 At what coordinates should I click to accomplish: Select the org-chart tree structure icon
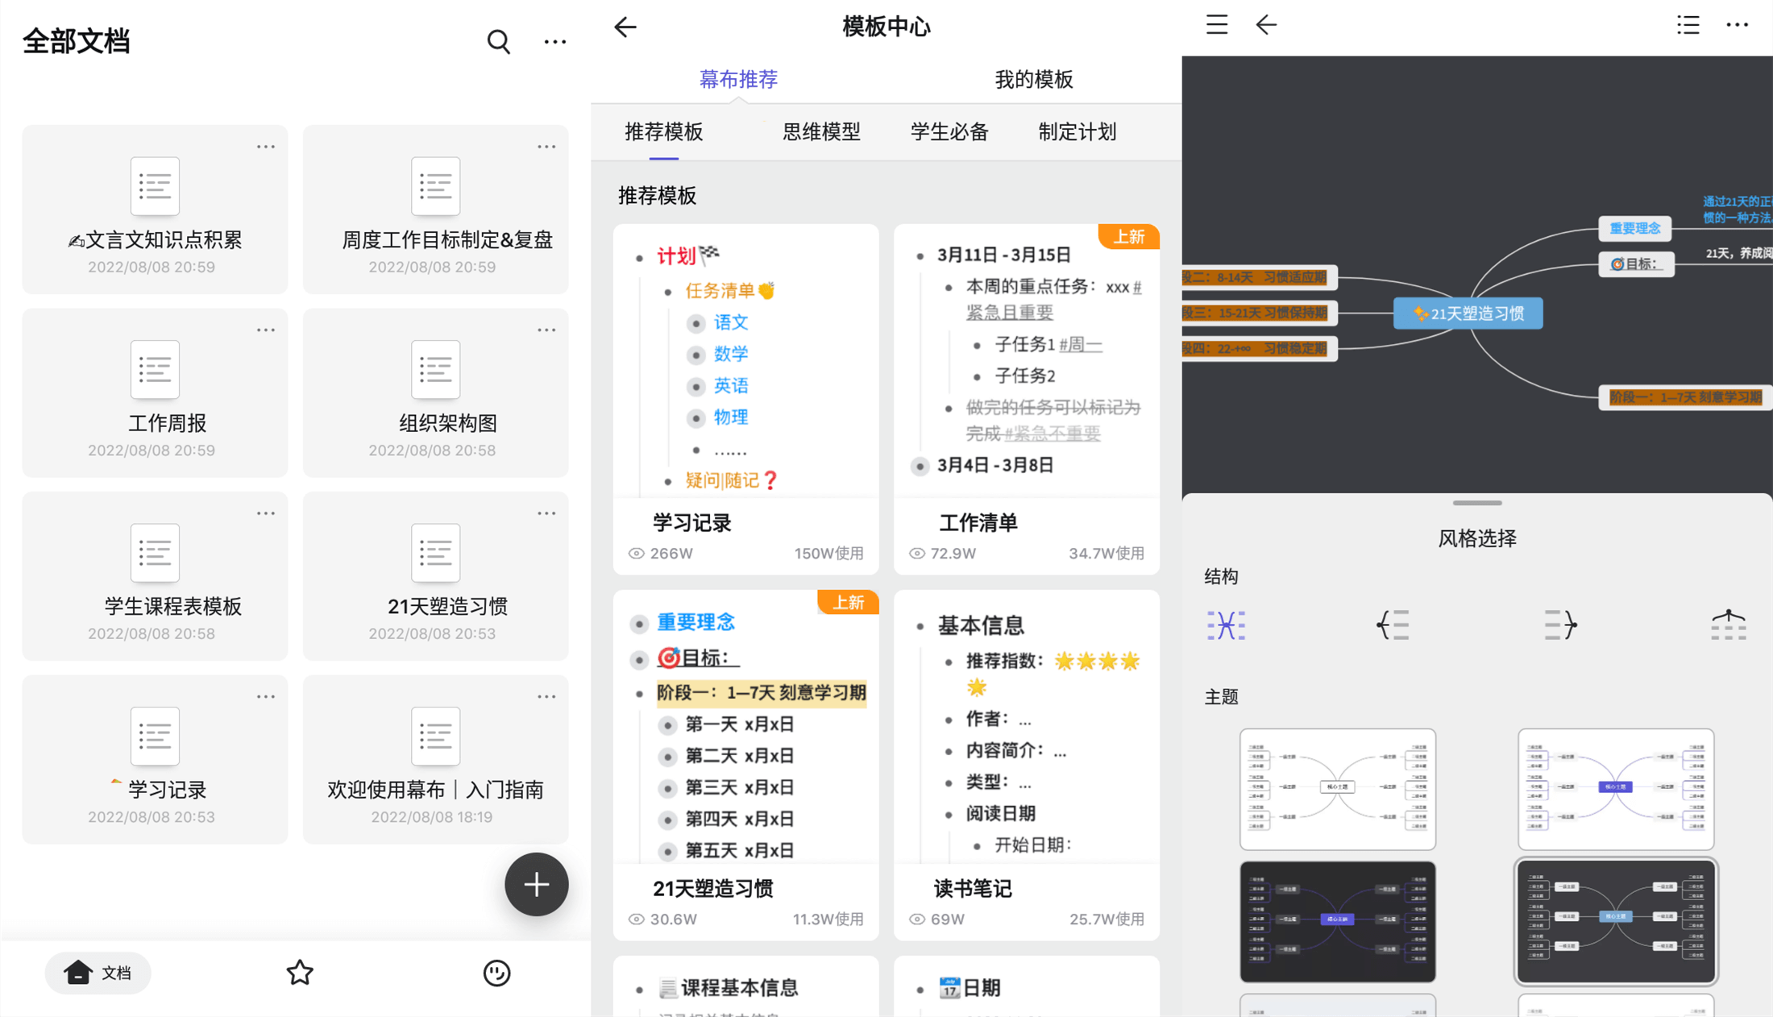1729,625
